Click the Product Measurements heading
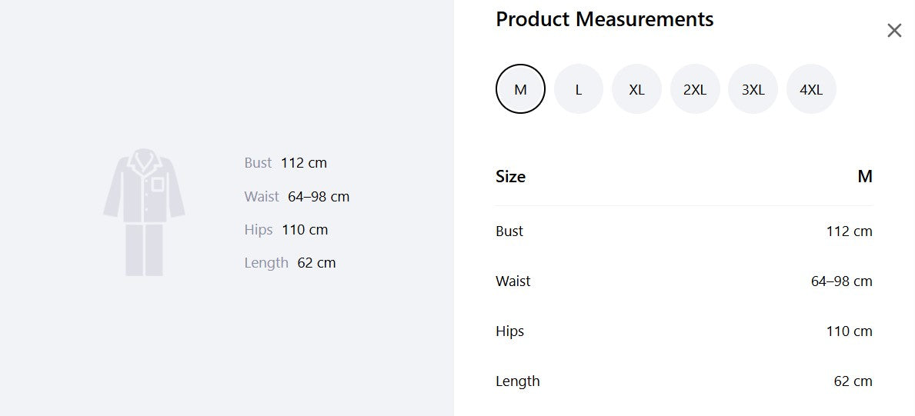Viewport: 915px width, 416px height. point(605,19)
